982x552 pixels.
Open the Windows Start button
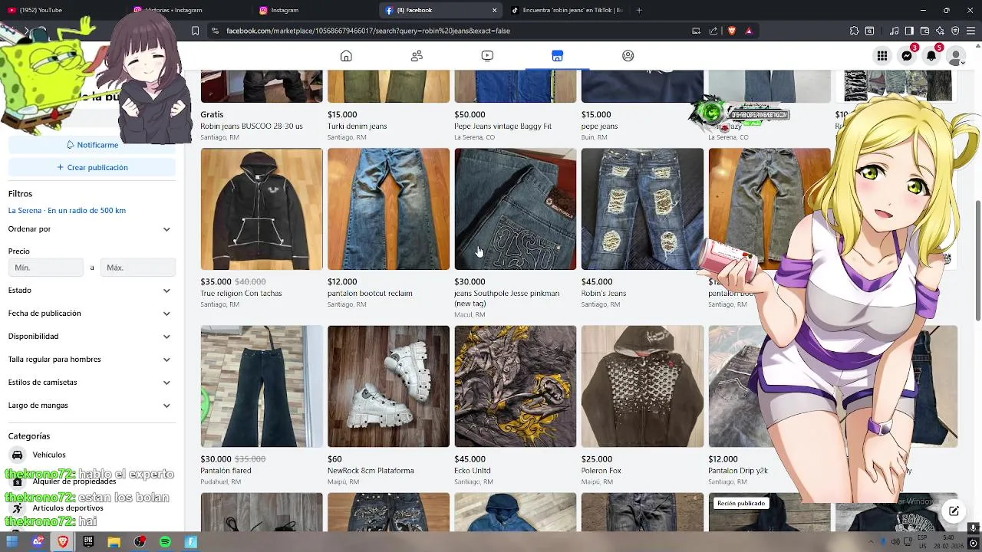(12, 542)
